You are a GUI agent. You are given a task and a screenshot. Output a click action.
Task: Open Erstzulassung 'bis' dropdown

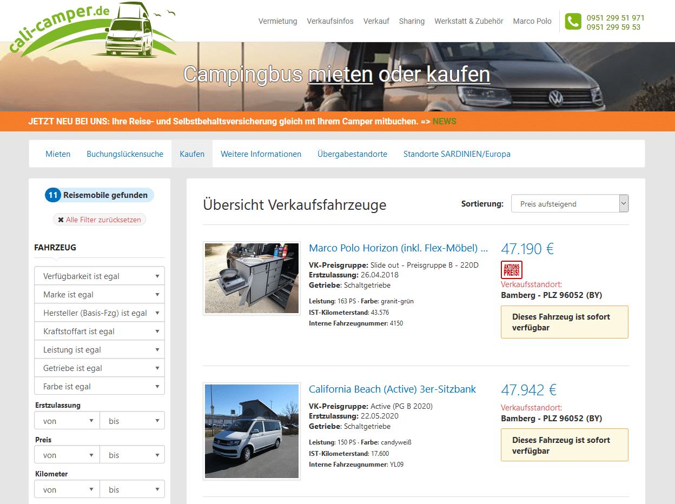tap(133, 421)
